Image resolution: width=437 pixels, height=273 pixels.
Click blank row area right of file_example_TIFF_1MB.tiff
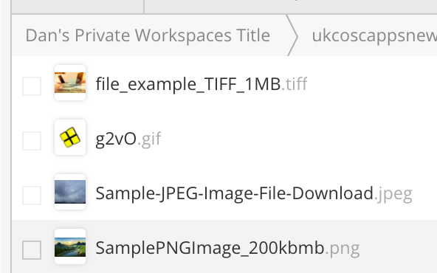click(374, 83)
